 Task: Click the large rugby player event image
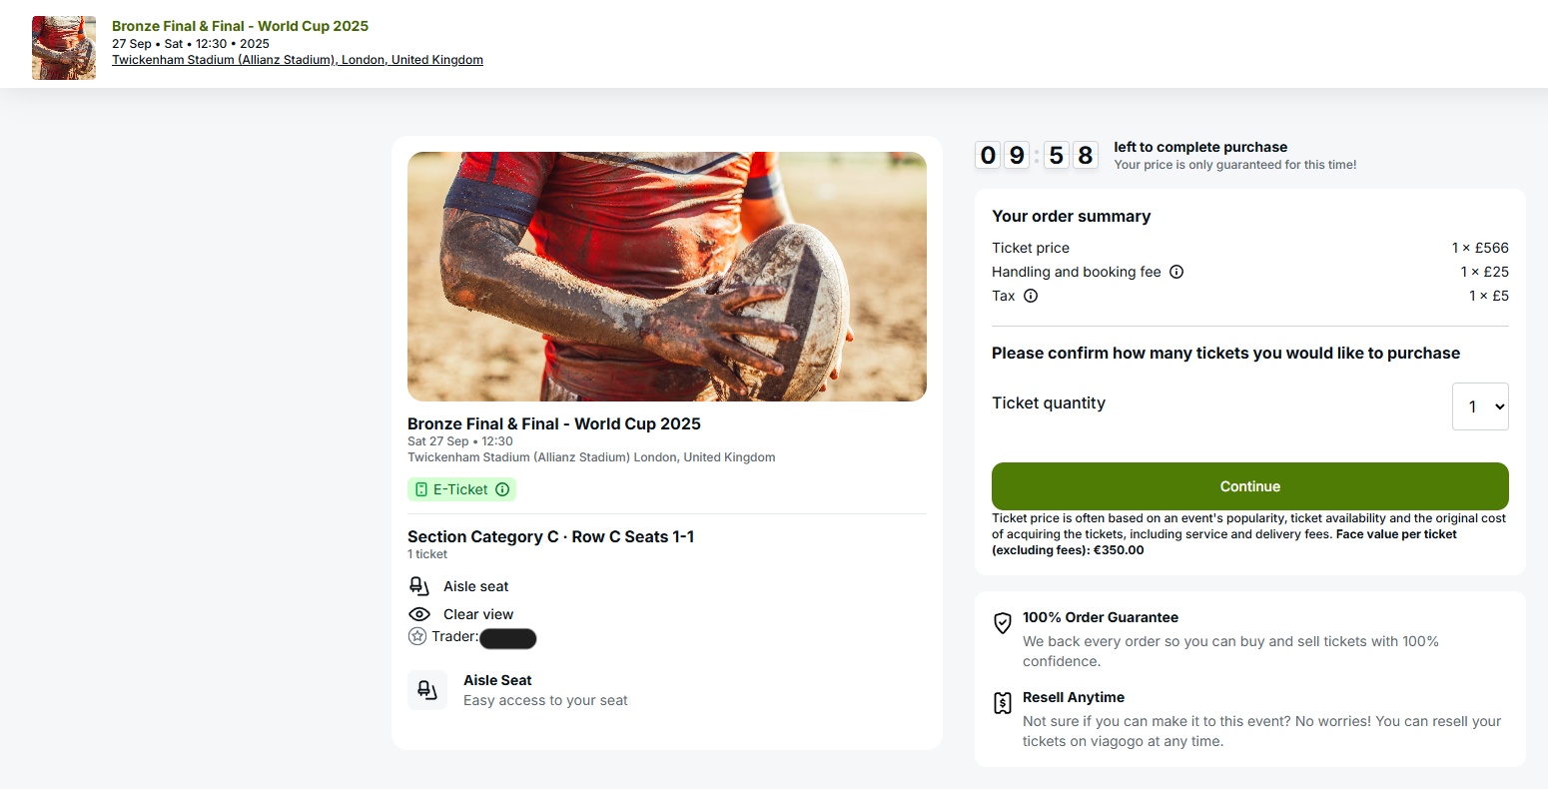tap(667, 277)
